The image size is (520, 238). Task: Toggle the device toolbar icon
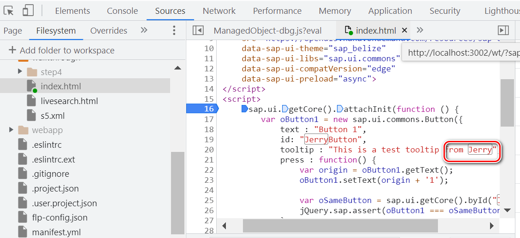pyautogui.click(x=28, y=11)
